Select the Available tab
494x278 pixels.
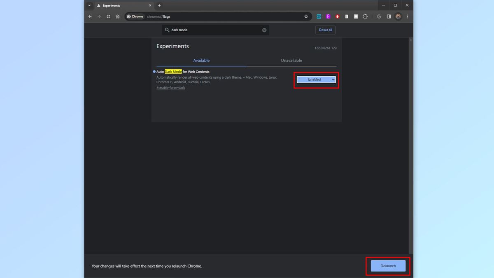pos(201,60)
